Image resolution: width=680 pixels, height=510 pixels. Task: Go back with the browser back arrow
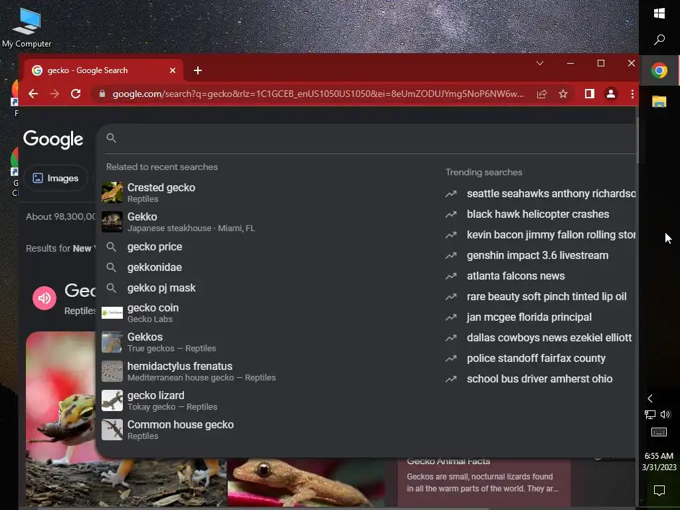click(33, 94)
